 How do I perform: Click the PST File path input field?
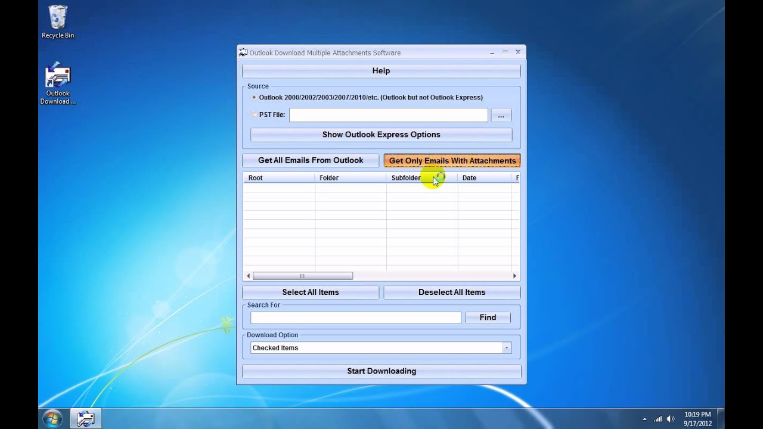(x=389, y=115)
